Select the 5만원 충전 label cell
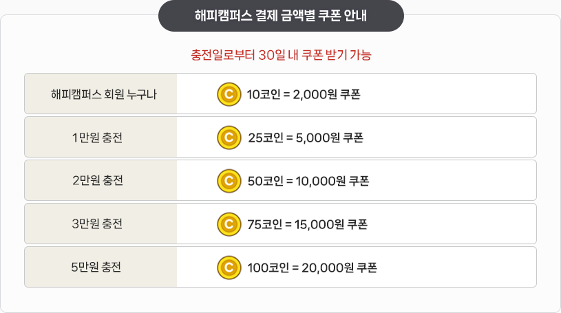This screenshot has width=561, height=313. (x=100, y=267)
